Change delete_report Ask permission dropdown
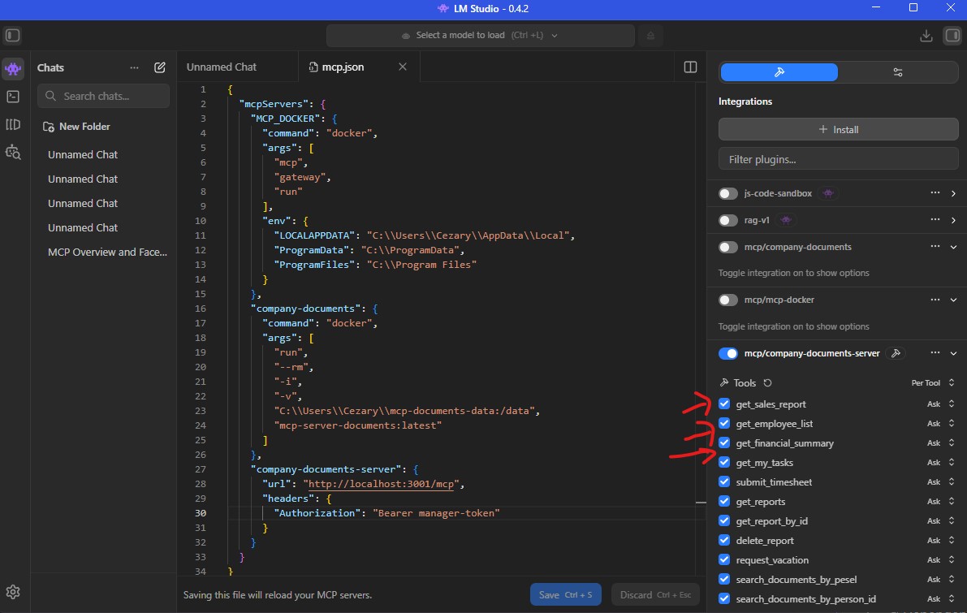This screenshot has width=967, height=613. [941, 540]
